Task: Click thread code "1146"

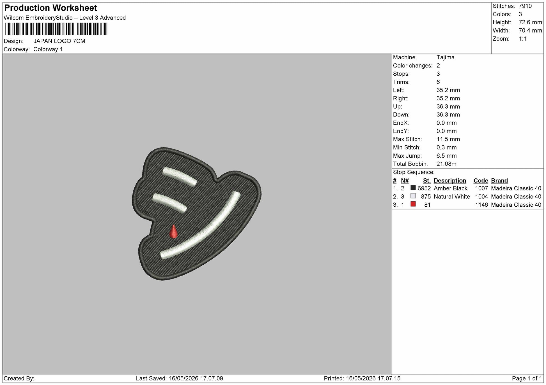Action: [x=481, y=205]
